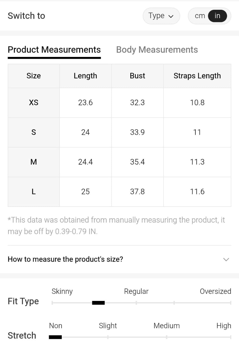This screenshot has width=239, height=347.
Task: Click How to measure the product's size
Action: pyautogui.click(x=65, y=259)
